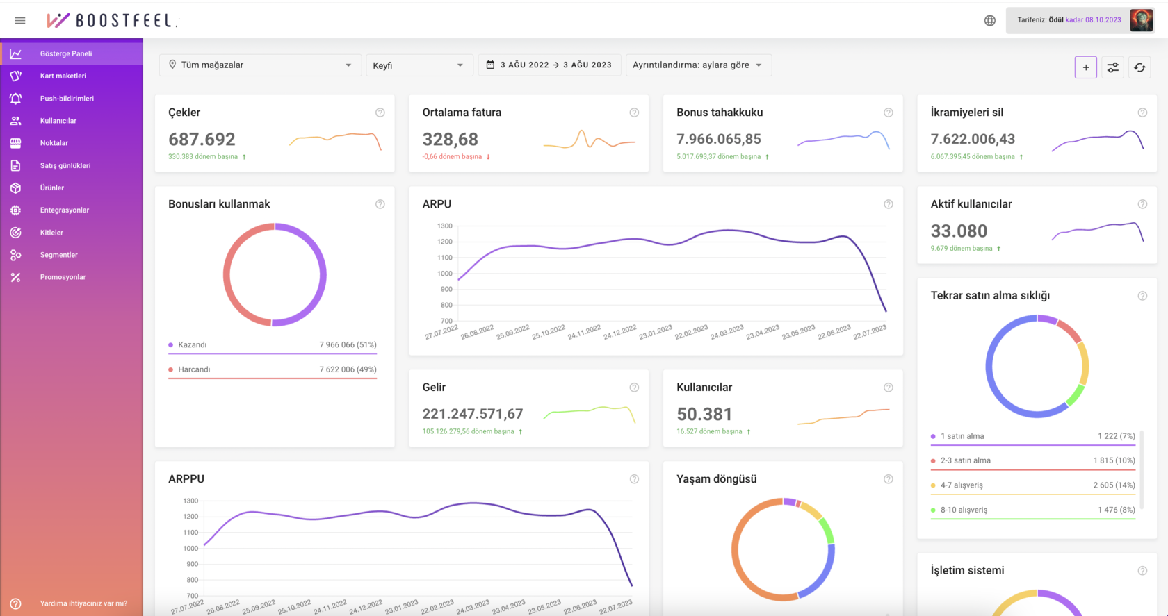This screenshot has width=1168, height=616.
Task: Open the user profile avatar
Action: 1141,20
